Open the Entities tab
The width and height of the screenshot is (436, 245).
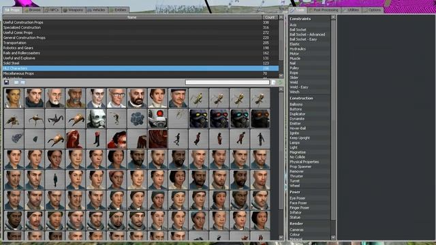tap(118, 10)
